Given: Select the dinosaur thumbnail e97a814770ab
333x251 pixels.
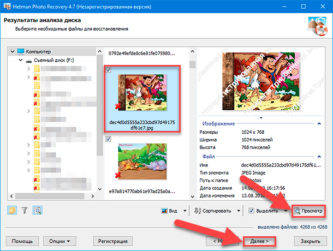Looking at the screenshot, I should pyautogui.click(x=142, y=162).
